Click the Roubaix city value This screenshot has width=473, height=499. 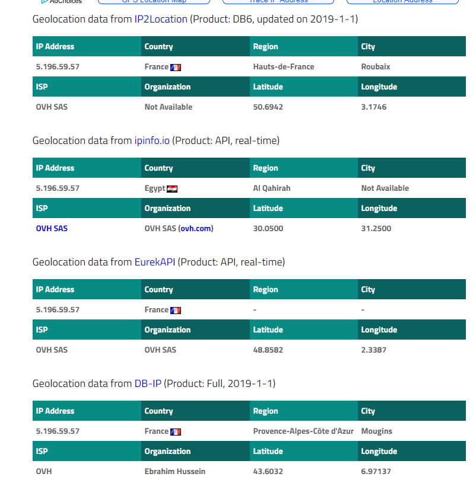coord(376,67)
